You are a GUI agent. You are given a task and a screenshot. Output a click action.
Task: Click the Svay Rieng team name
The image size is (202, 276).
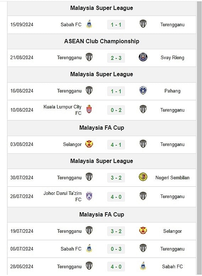tap(173, 57)
